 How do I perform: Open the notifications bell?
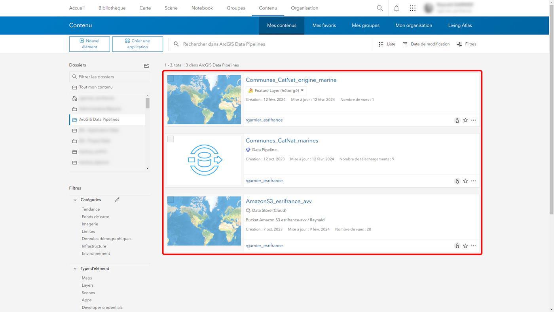[396, 8]
